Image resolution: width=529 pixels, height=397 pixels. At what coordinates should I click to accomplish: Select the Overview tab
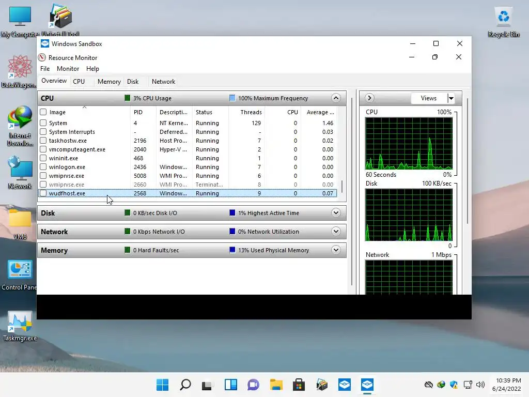click(x=54, y=81)
